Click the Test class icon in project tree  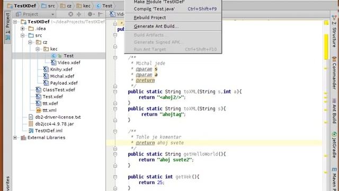(x=53, y=56)
